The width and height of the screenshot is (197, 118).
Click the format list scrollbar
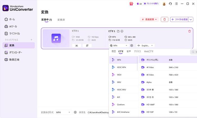(x=137, y=63)
